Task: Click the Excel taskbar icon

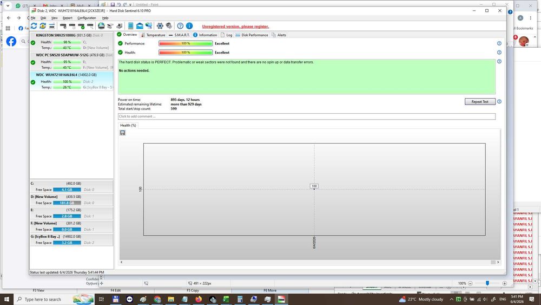Action: point(226,299)
